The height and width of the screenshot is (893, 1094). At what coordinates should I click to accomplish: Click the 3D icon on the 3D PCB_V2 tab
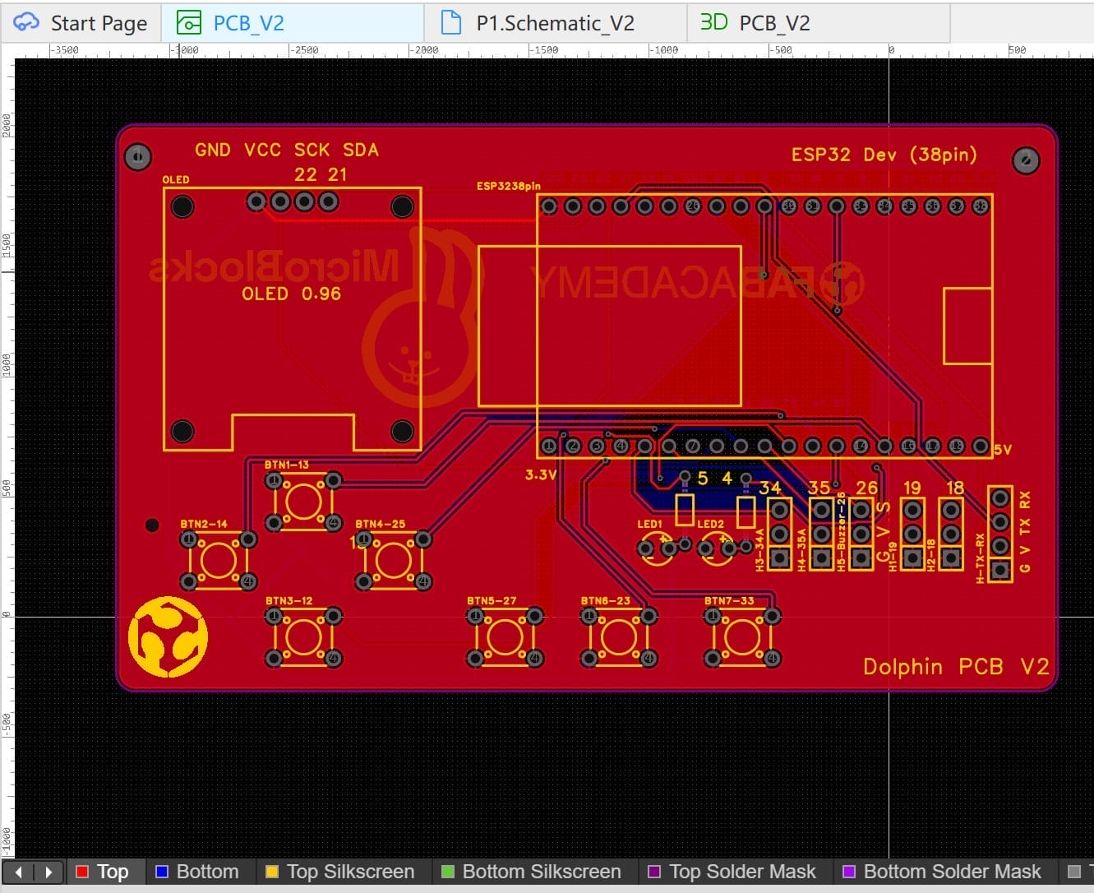click(x=713, y=22)
